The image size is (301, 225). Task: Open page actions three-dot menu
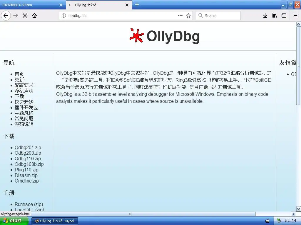(180, 16)
